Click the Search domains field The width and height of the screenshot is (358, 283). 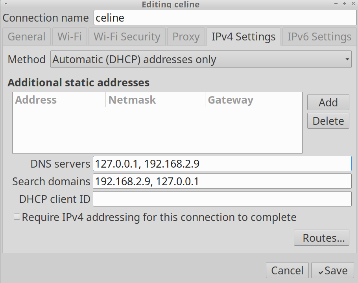222,181
